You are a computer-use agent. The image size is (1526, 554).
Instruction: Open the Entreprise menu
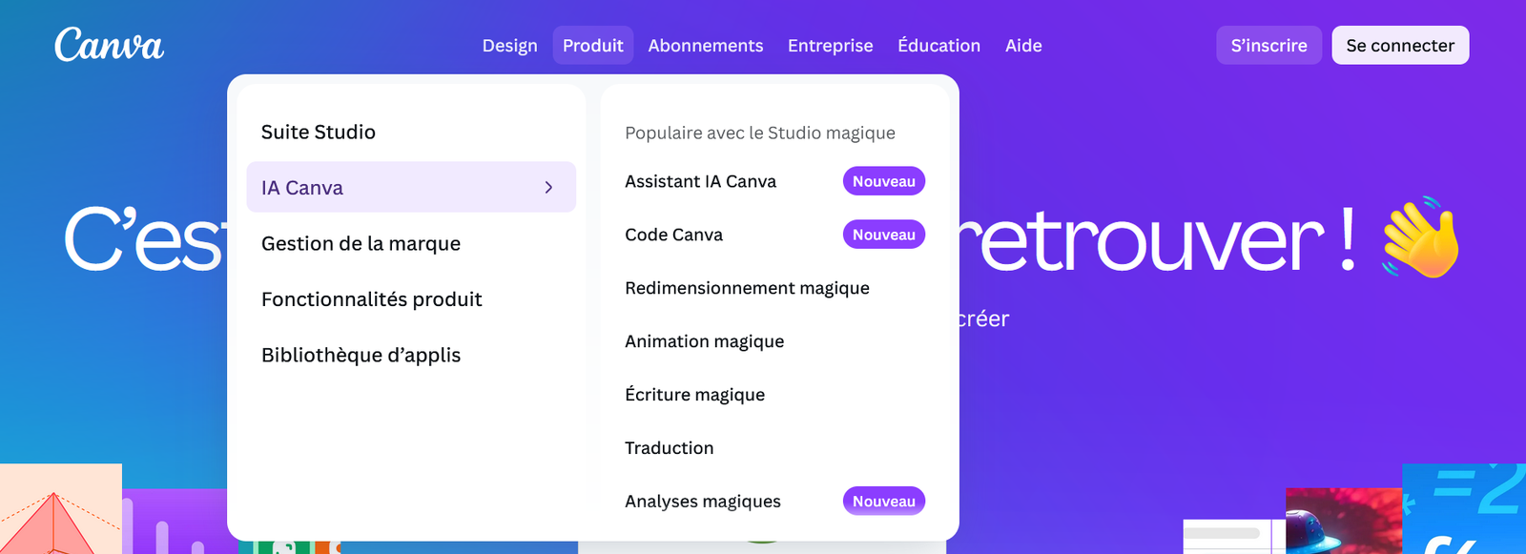[x=830, y=45]
